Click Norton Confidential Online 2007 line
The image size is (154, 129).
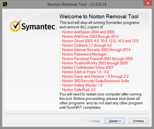tap(87, 67)
